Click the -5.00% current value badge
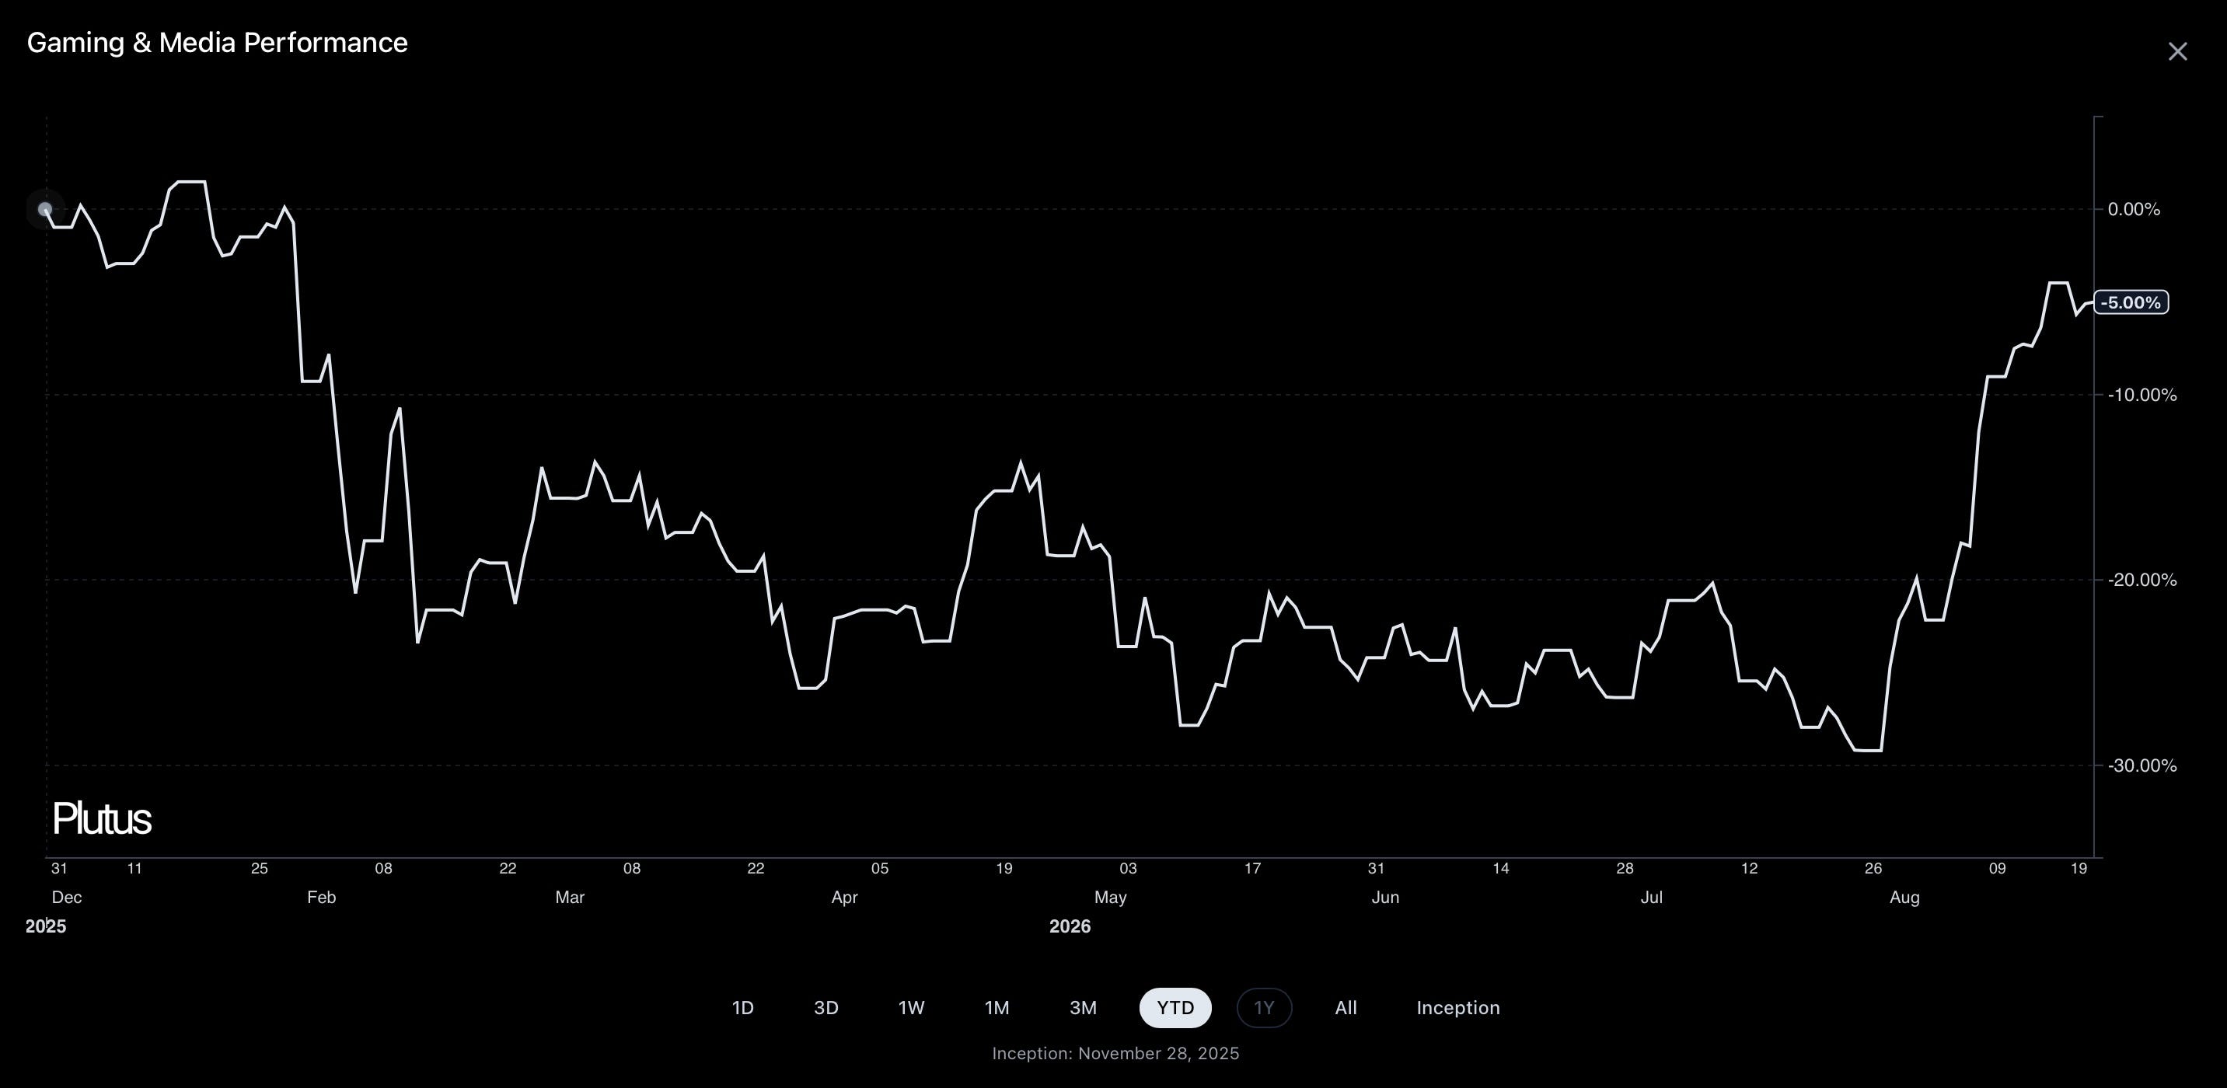 [x=2130, y=302]
